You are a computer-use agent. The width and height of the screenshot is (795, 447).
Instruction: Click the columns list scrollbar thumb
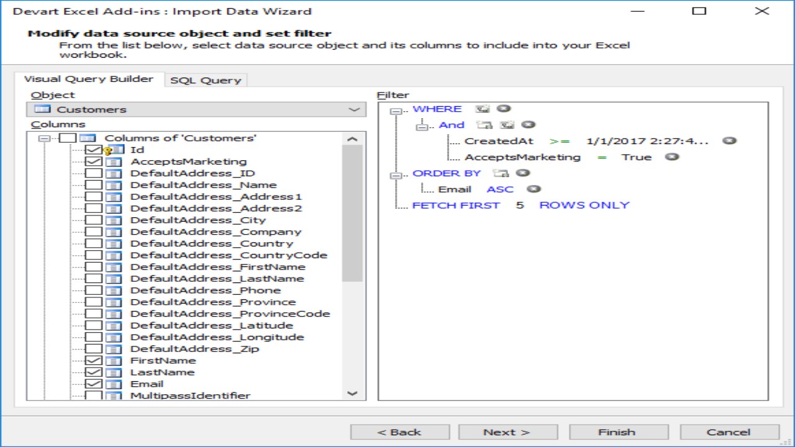pos(352,214)
